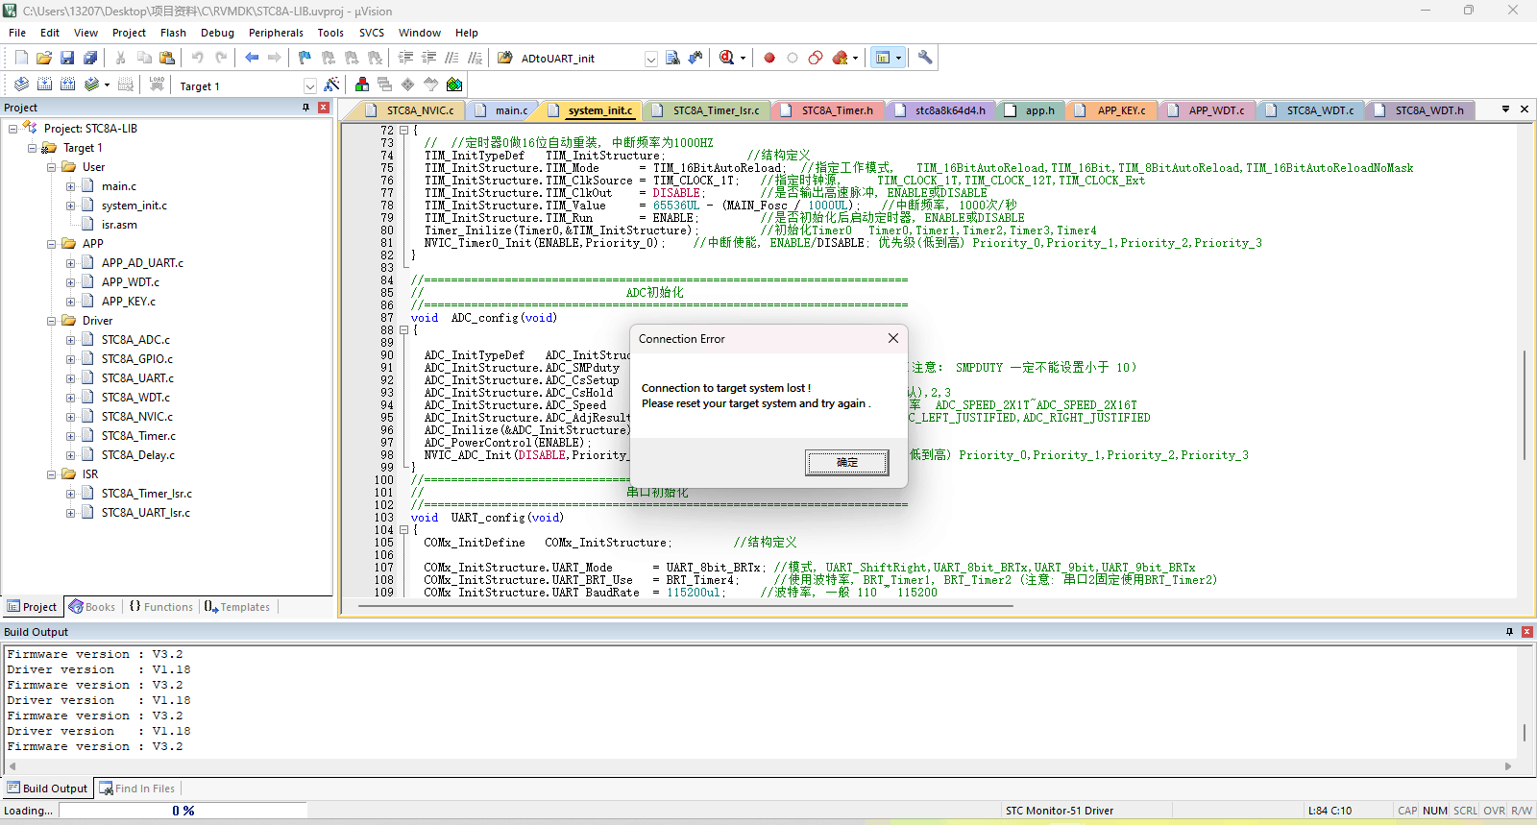Collapse the code block at line 104
Screen dimensions: 1537x825
[404, 530]
